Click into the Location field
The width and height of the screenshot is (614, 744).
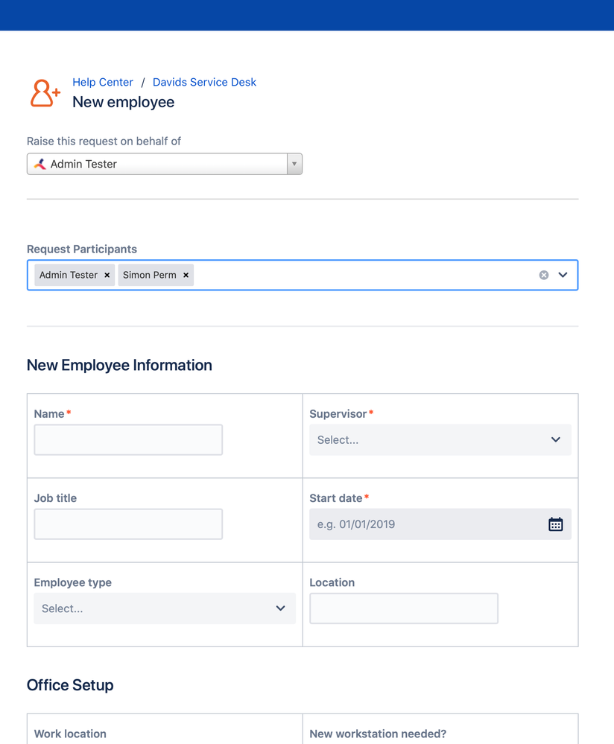coord(404,608)
